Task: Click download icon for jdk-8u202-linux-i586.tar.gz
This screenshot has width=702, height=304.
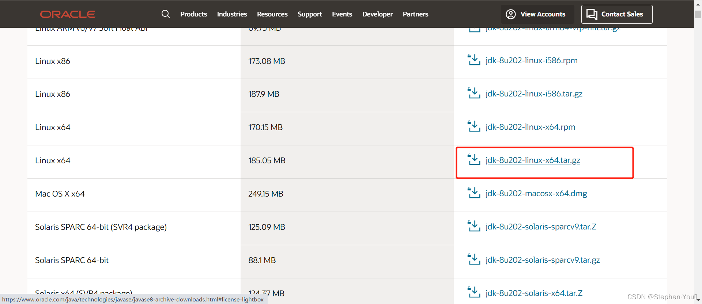Action: click(474, 93)
